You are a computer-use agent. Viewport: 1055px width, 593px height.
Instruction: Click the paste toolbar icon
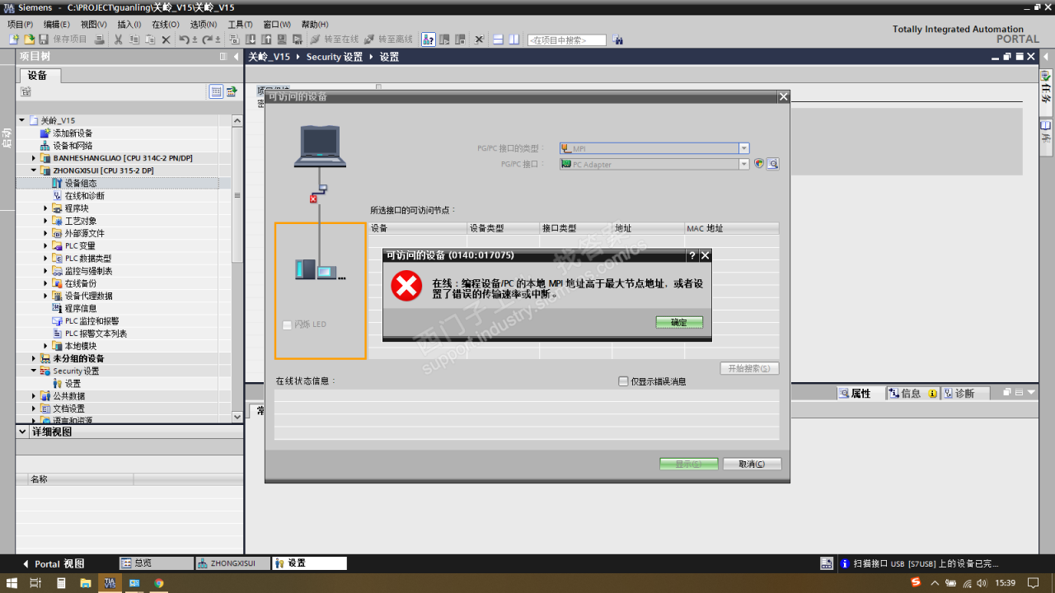pyautogui.click(x=149, y=40)
